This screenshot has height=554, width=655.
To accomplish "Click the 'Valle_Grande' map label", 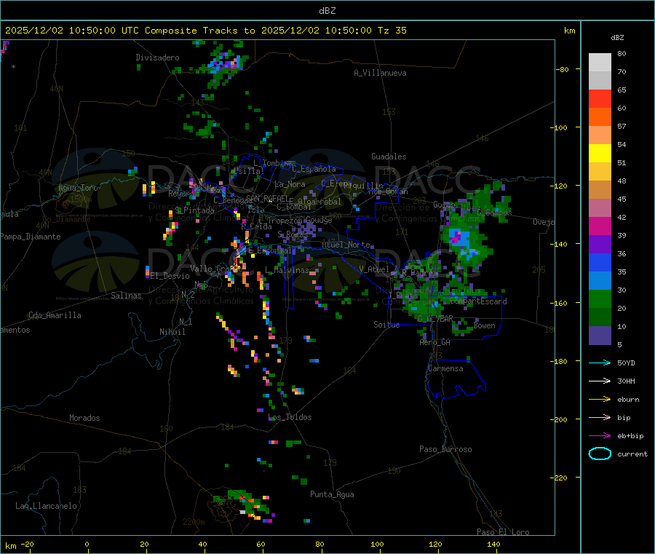I will point(215,268).
